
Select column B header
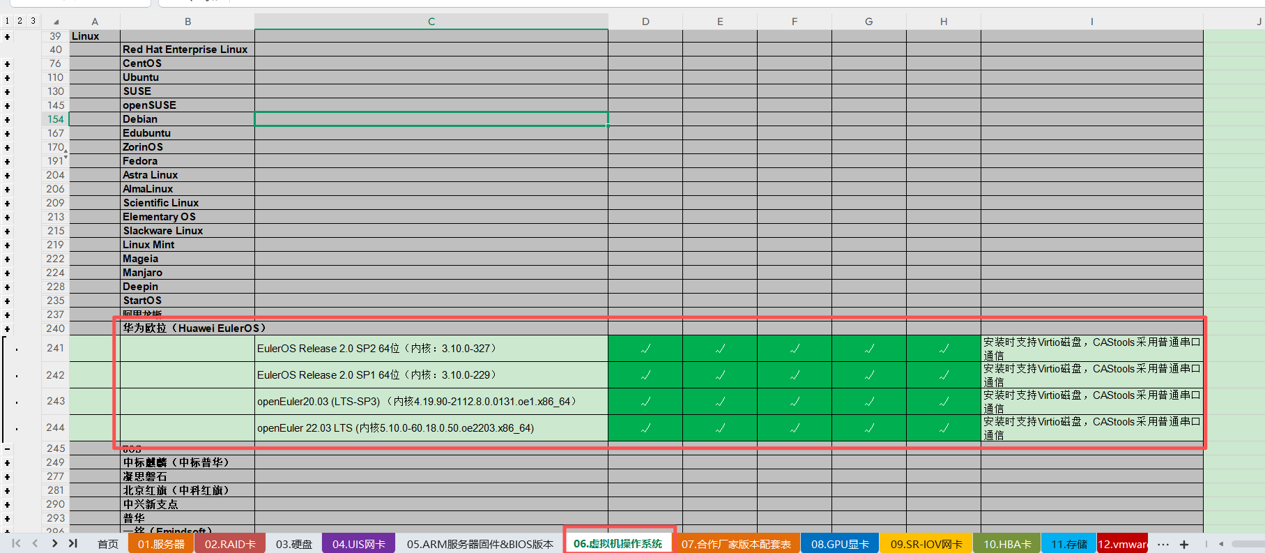click(187, 22)
